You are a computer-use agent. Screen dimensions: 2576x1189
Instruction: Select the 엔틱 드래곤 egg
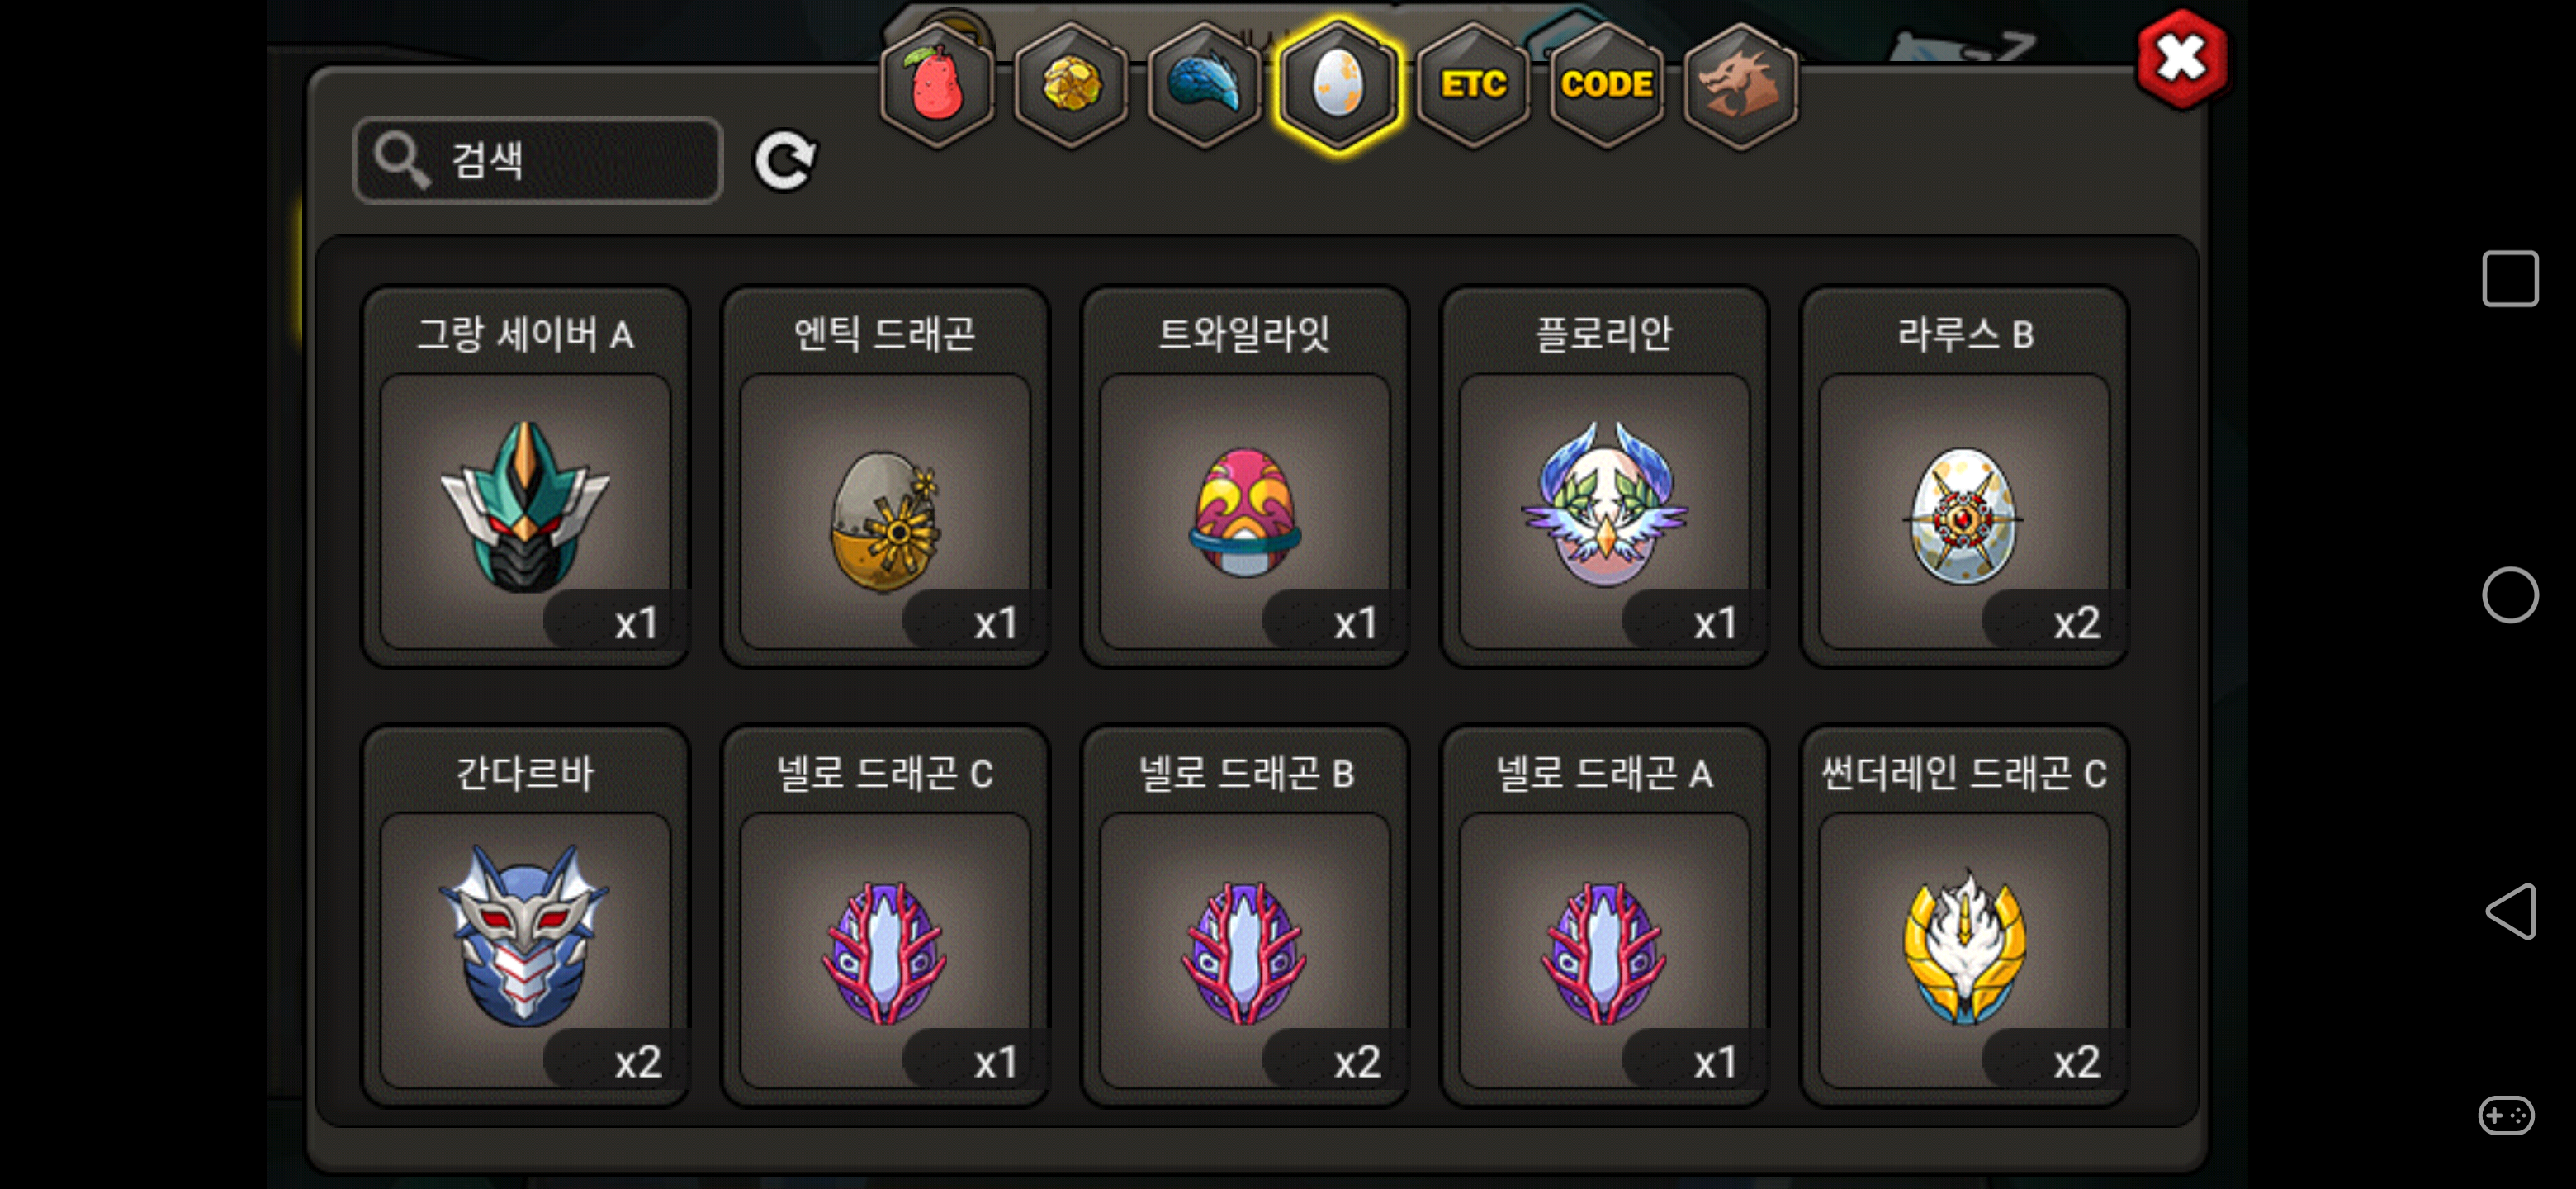coord(885,477)
